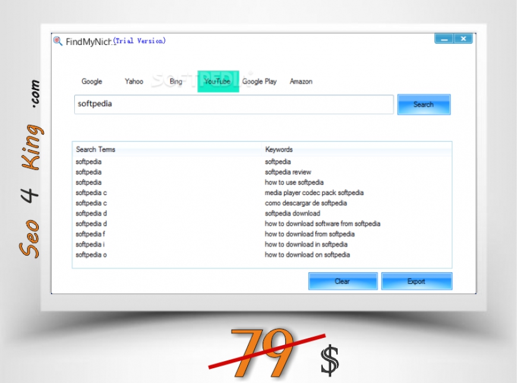Viewport: 517px width, 383px height.
Task: Select 'how to download in softpedia' keyword
Action: tap(306, 244)
